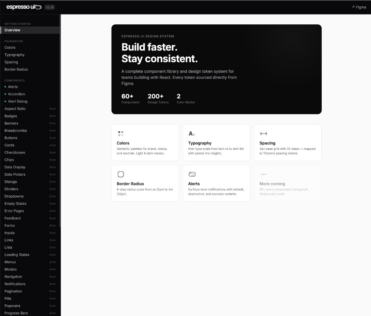
Task: Open Spacing in the sidebar
Action: (x=30, y=62)
